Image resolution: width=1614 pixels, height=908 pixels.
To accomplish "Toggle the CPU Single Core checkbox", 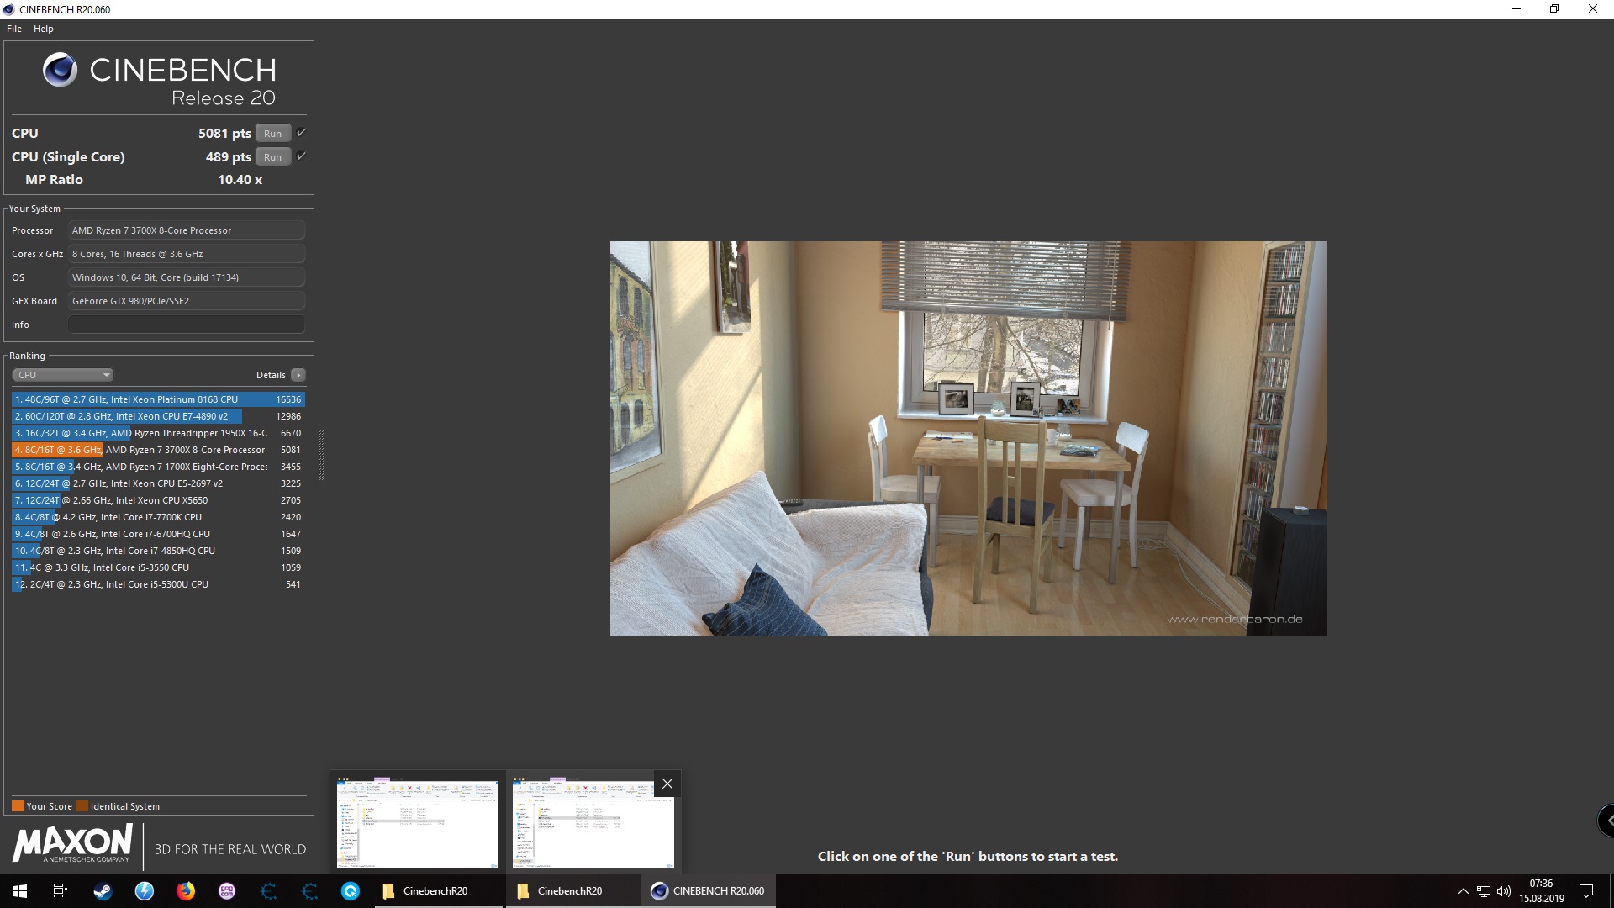I will point(301,156).
